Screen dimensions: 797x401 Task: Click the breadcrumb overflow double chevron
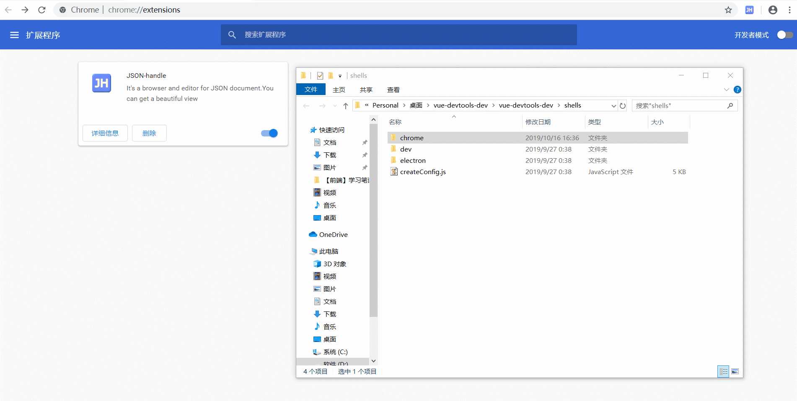367,105
